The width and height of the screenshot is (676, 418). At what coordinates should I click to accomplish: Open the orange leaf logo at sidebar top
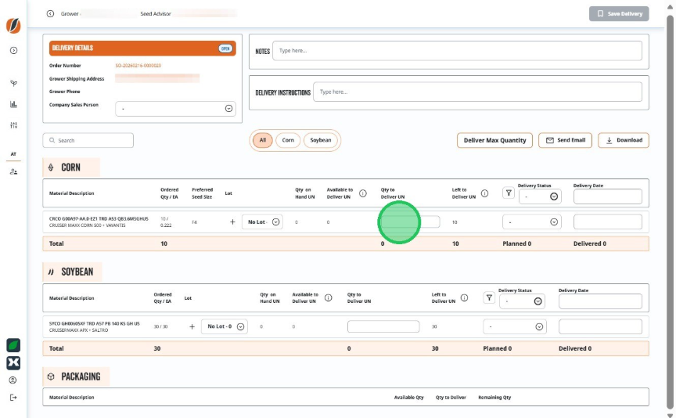pyautogui.click(x=13, y=26)
